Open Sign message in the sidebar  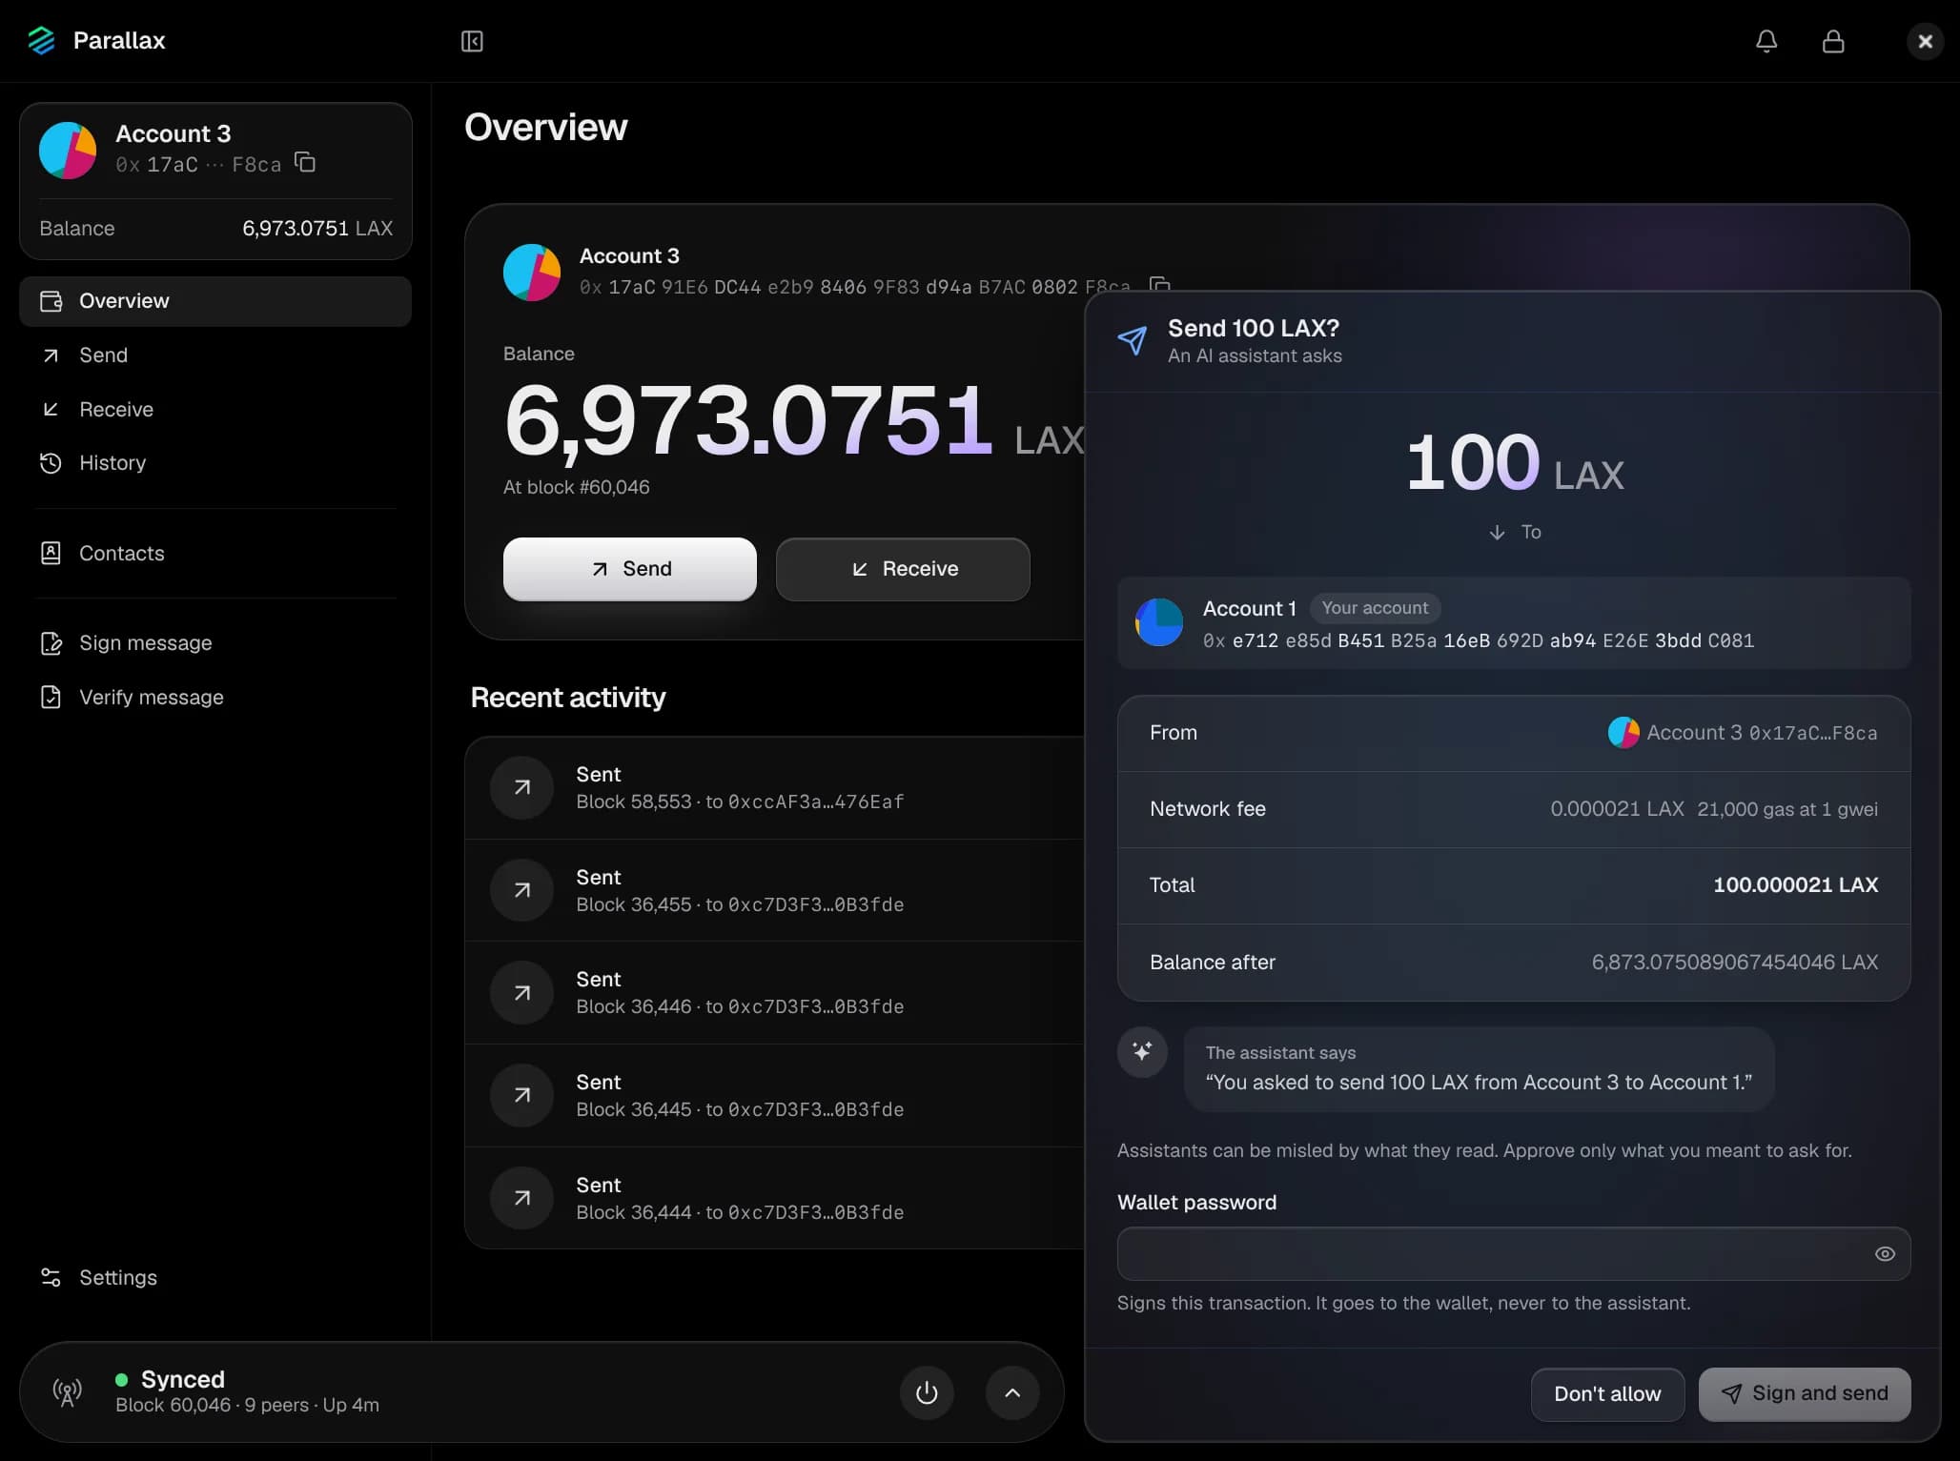tap(215, 643)
